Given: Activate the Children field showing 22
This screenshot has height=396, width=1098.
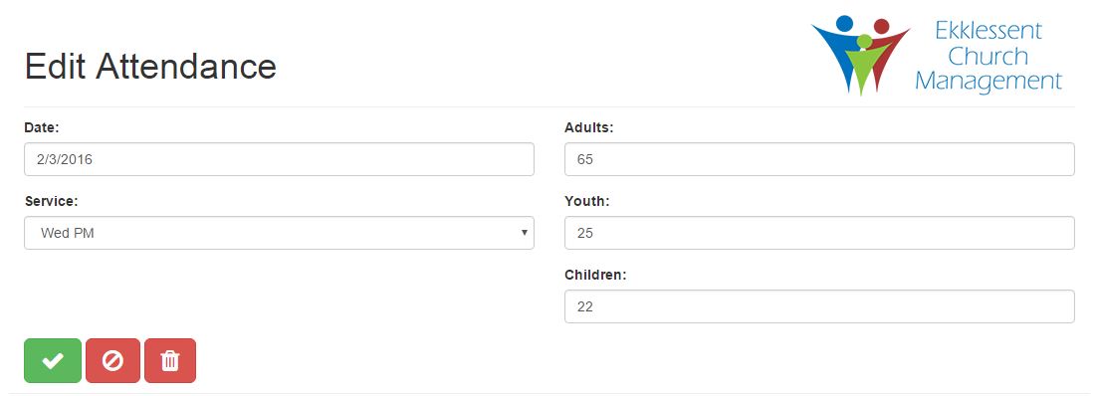Looking at the screenshot, I should (x=819, y=306).
